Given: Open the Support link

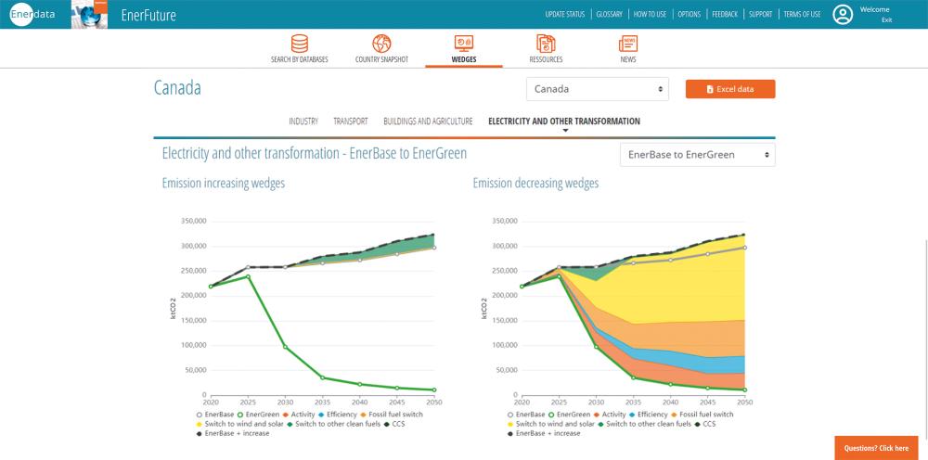Looking at the screenshot, I should (x=761, y=14).
